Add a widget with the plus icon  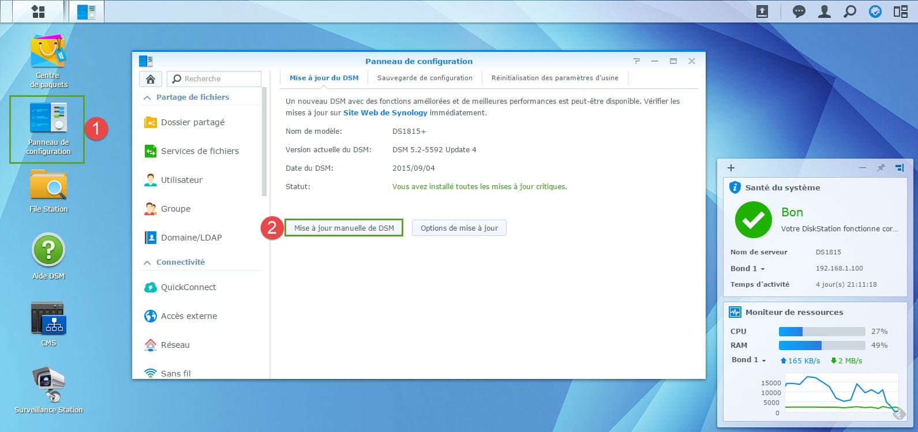(x=731, y=168)
